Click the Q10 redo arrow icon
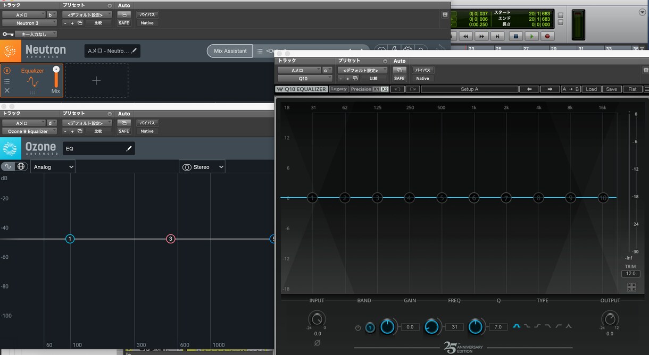This screenshot has width=649, height=355. (x=412, y=89)
